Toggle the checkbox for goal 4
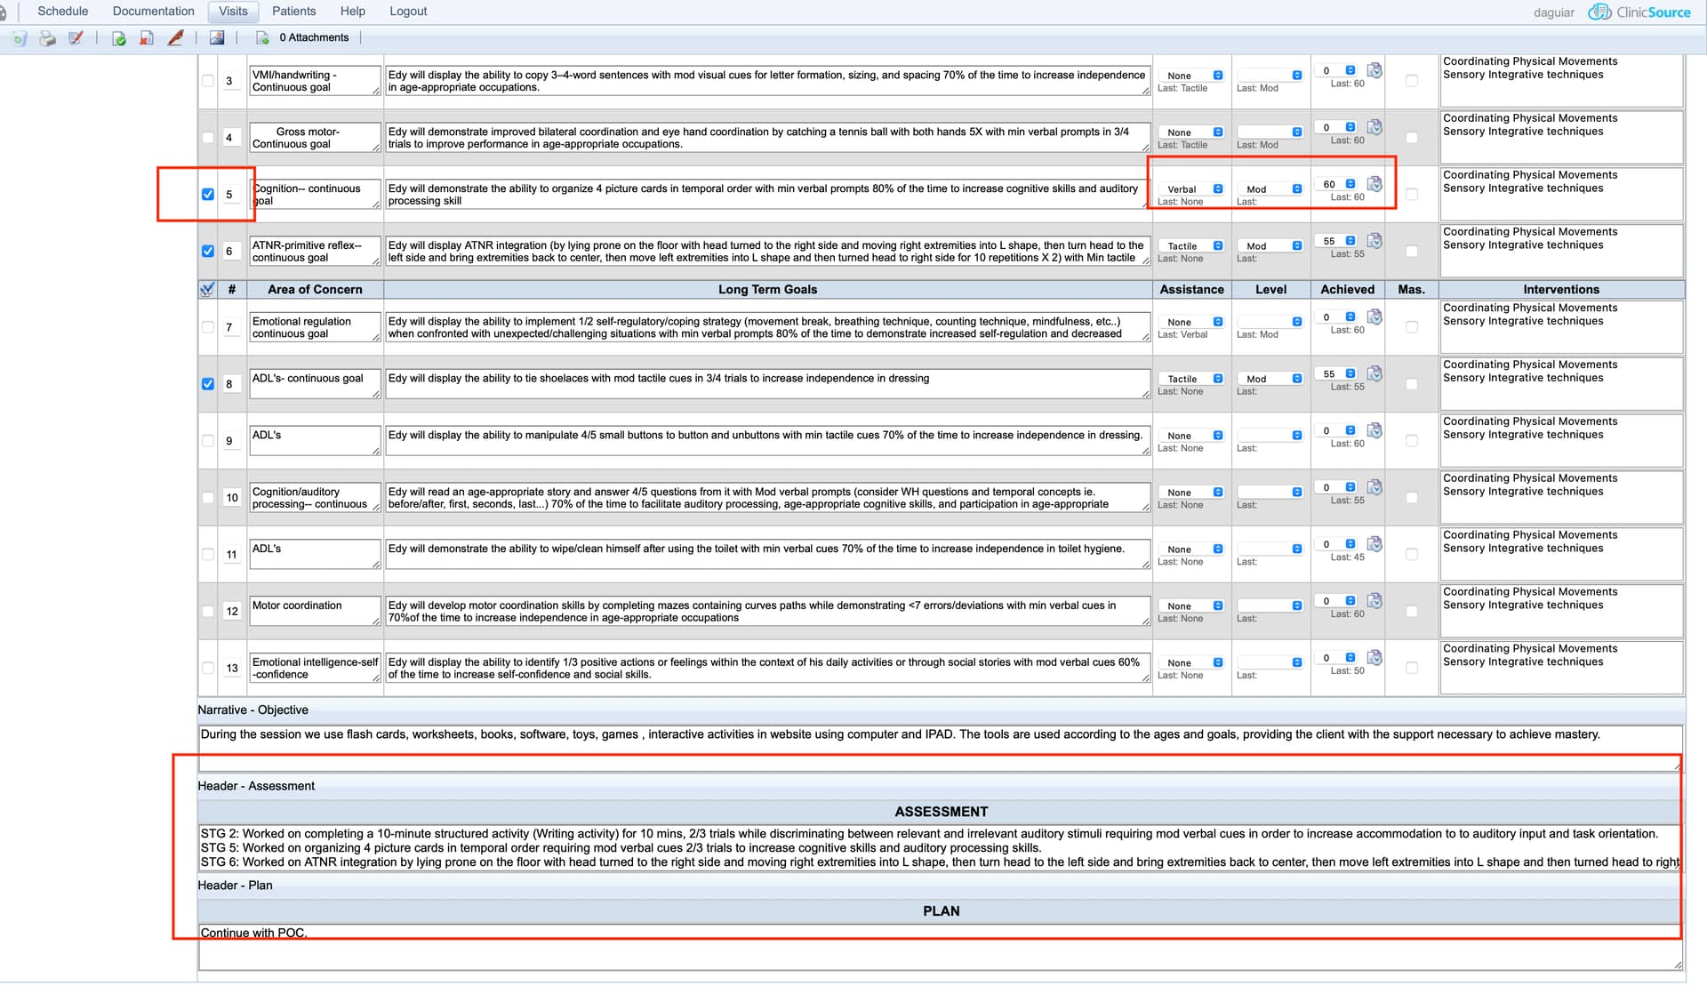Image resolution: width=1707 pixels, height=1002 pixels. click(x=208, y=138)
